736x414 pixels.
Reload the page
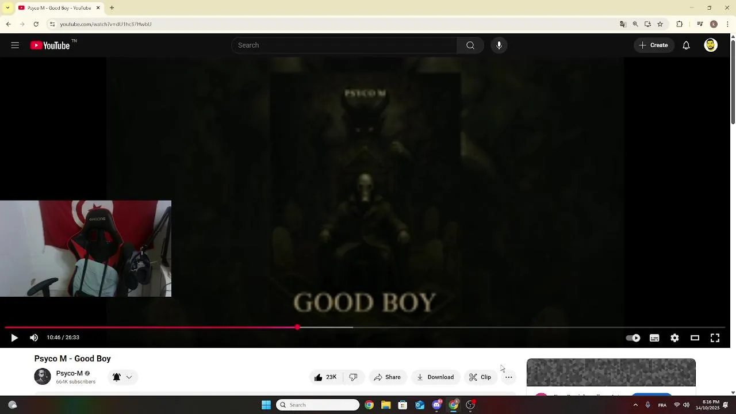[x=36, y=24]
